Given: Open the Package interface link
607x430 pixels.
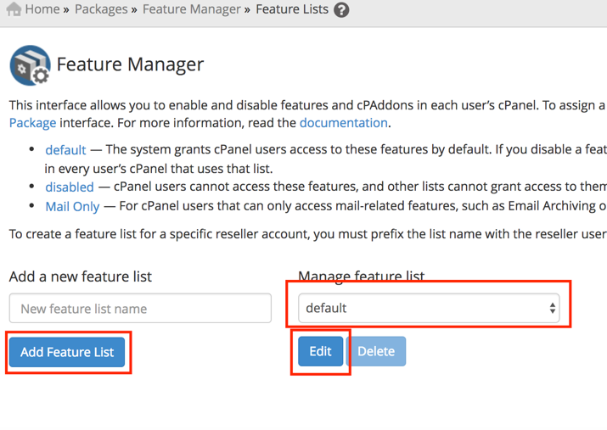Looking at the screenshot, I should [x=32, y=123].
